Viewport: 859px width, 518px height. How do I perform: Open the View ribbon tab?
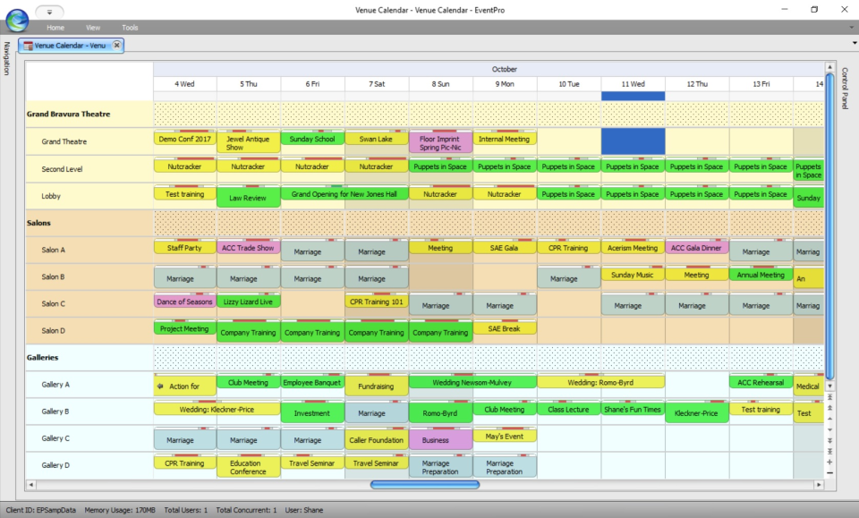click(x=92, y=28)
